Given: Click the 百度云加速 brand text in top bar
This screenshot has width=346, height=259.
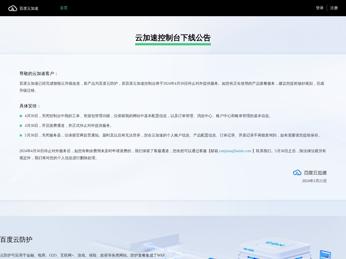Looking at the screenshot, I should [28, 8].
